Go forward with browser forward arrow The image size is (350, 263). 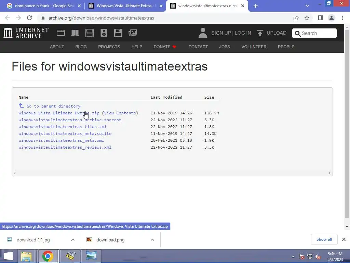(x=18, y=18)
